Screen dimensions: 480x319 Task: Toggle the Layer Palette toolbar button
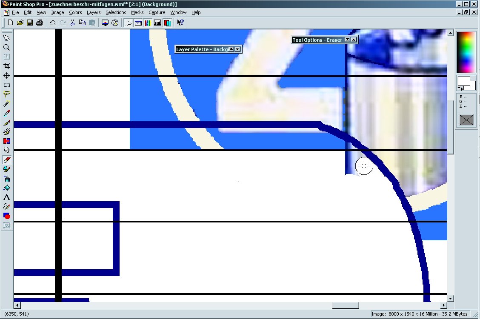pos(168,23)
